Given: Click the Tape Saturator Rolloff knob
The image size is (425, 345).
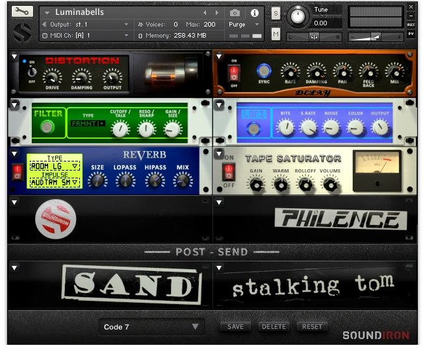Looking at the screenshot, I should click(305, 185).
